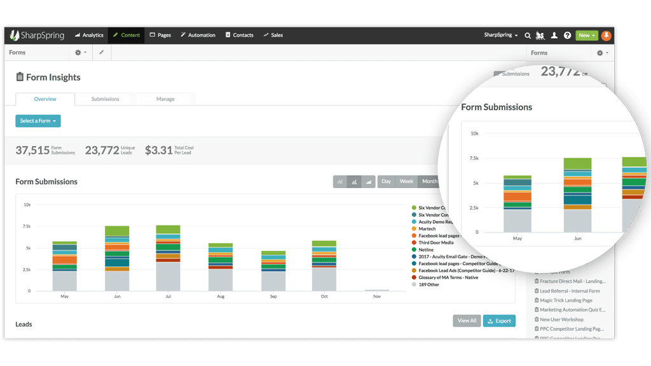Select the area chart view icon

pos(368,182)
